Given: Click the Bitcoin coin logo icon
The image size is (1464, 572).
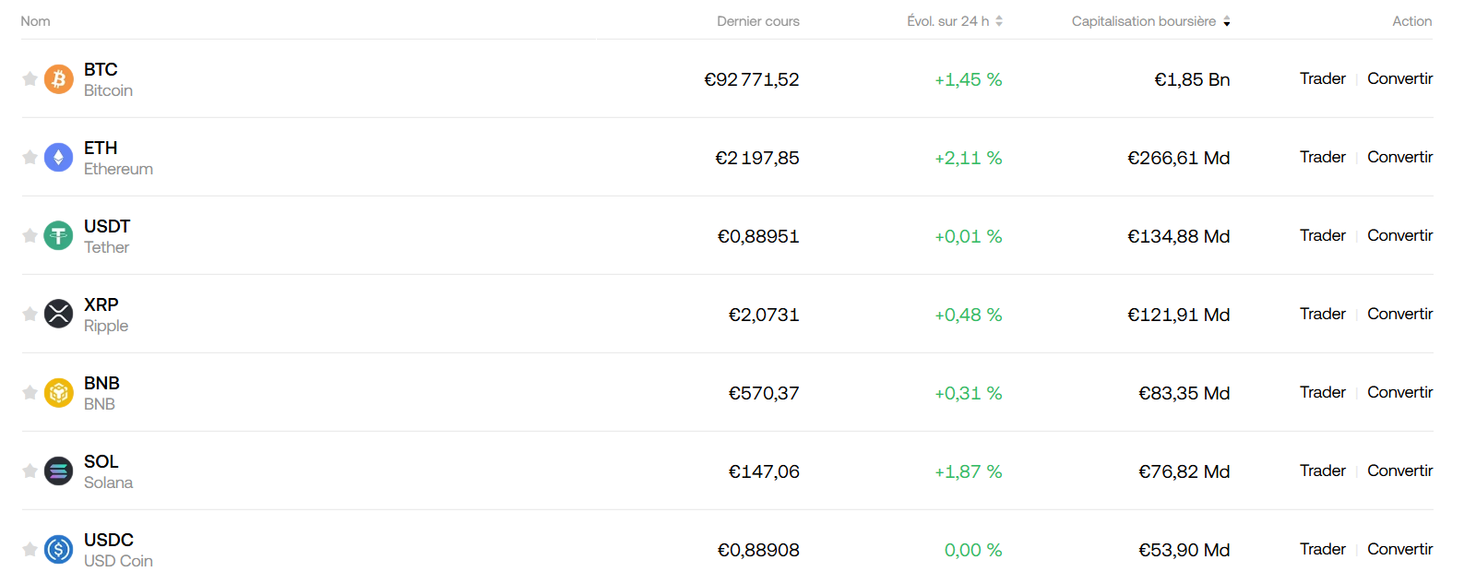Looking at the screenshot, I should tap(59, 79).
